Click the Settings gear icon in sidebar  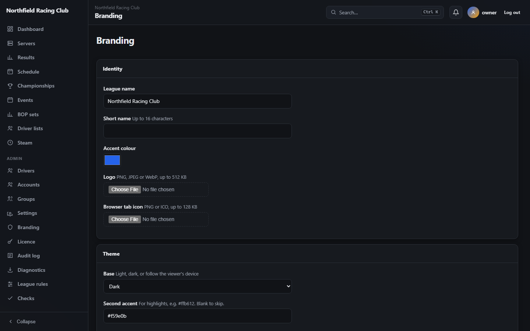pyautogui.click(x=10, y=213)
